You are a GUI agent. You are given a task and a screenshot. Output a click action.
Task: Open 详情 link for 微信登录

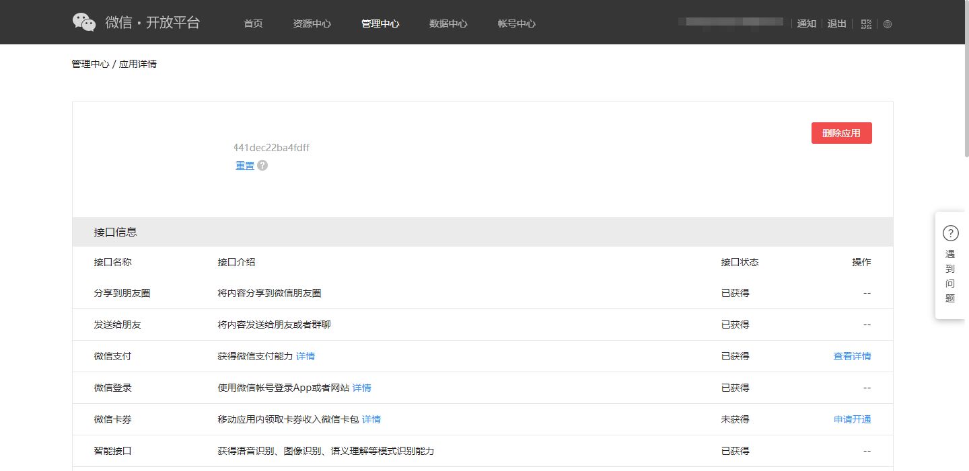click(362, 388)
